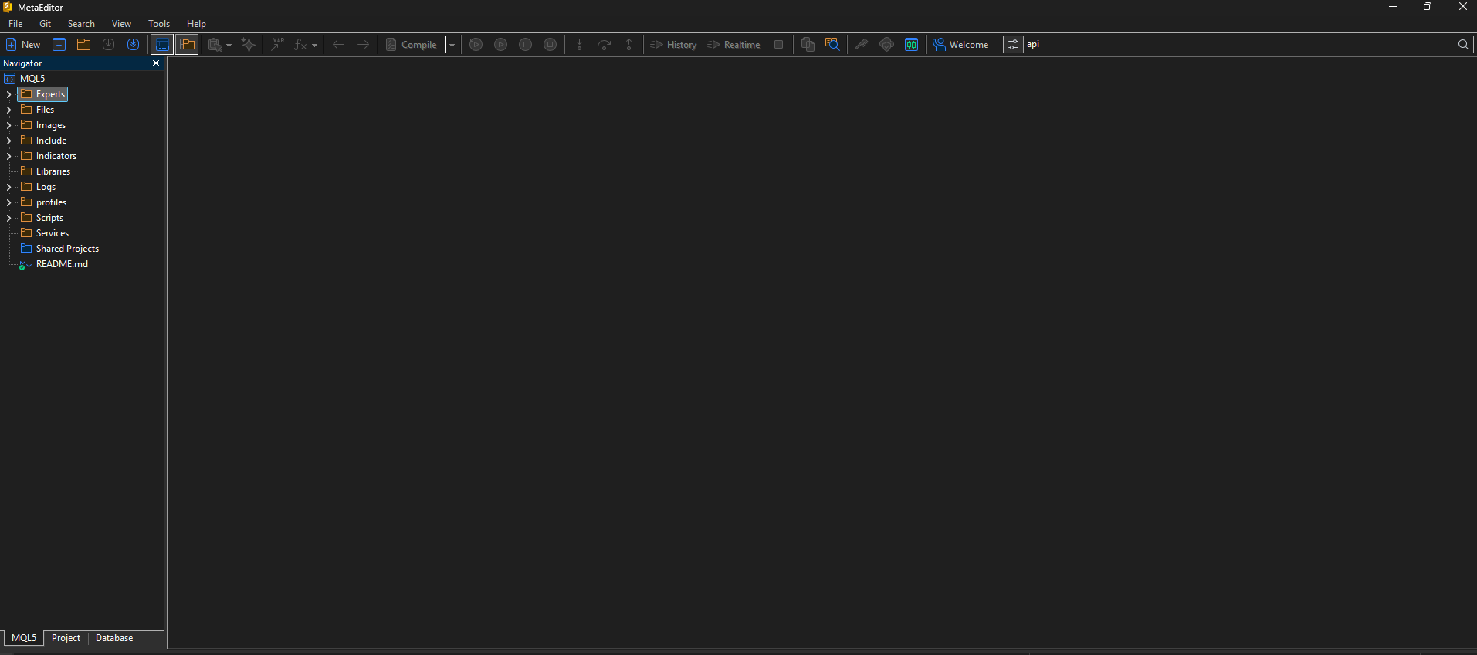Screen dimensions: 1477x655
Task: Click the disabled save clock-arrow icon
Action: click(x=109, y=45)
